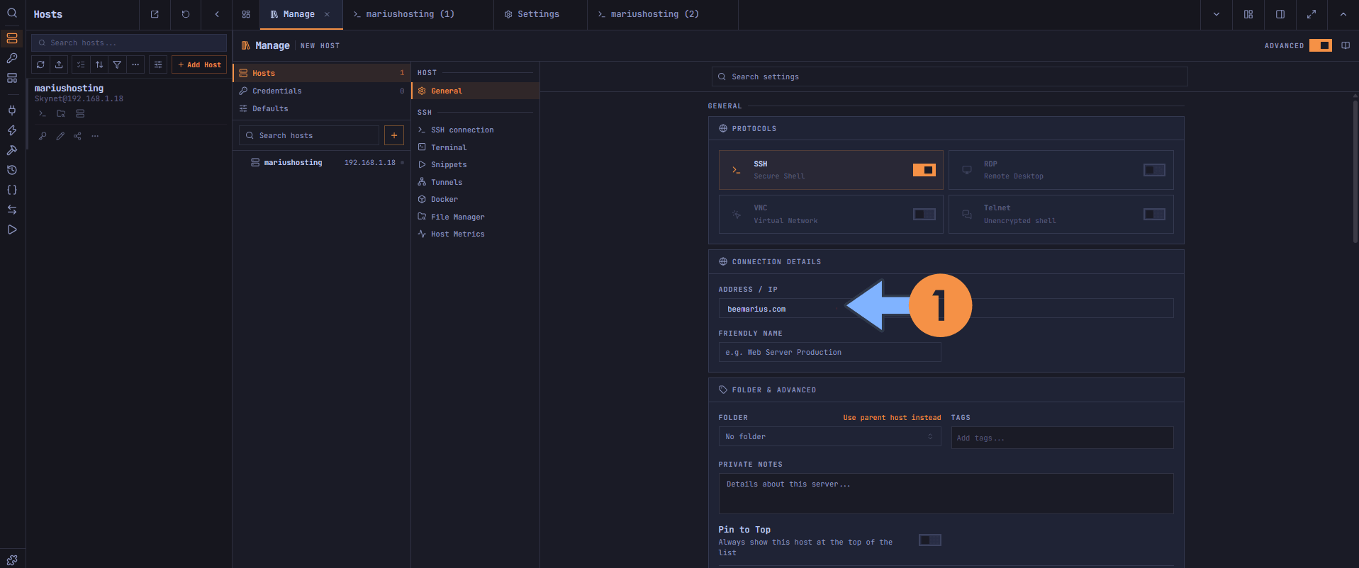This screenshot has height=568, width=1359.
Task: Open terminal icon under mariushosting host card
Action: pyautogui.click(x=43, y=113)
